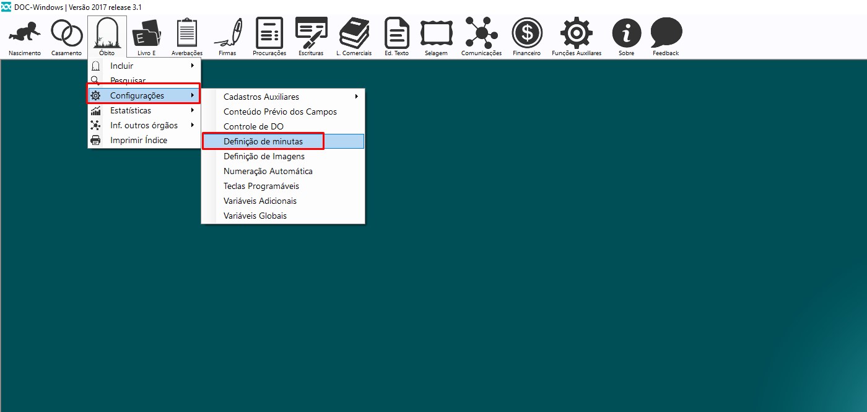Open Teclas Programáveis
Viewport: 867px width, 412px height.
pos(283,186)
